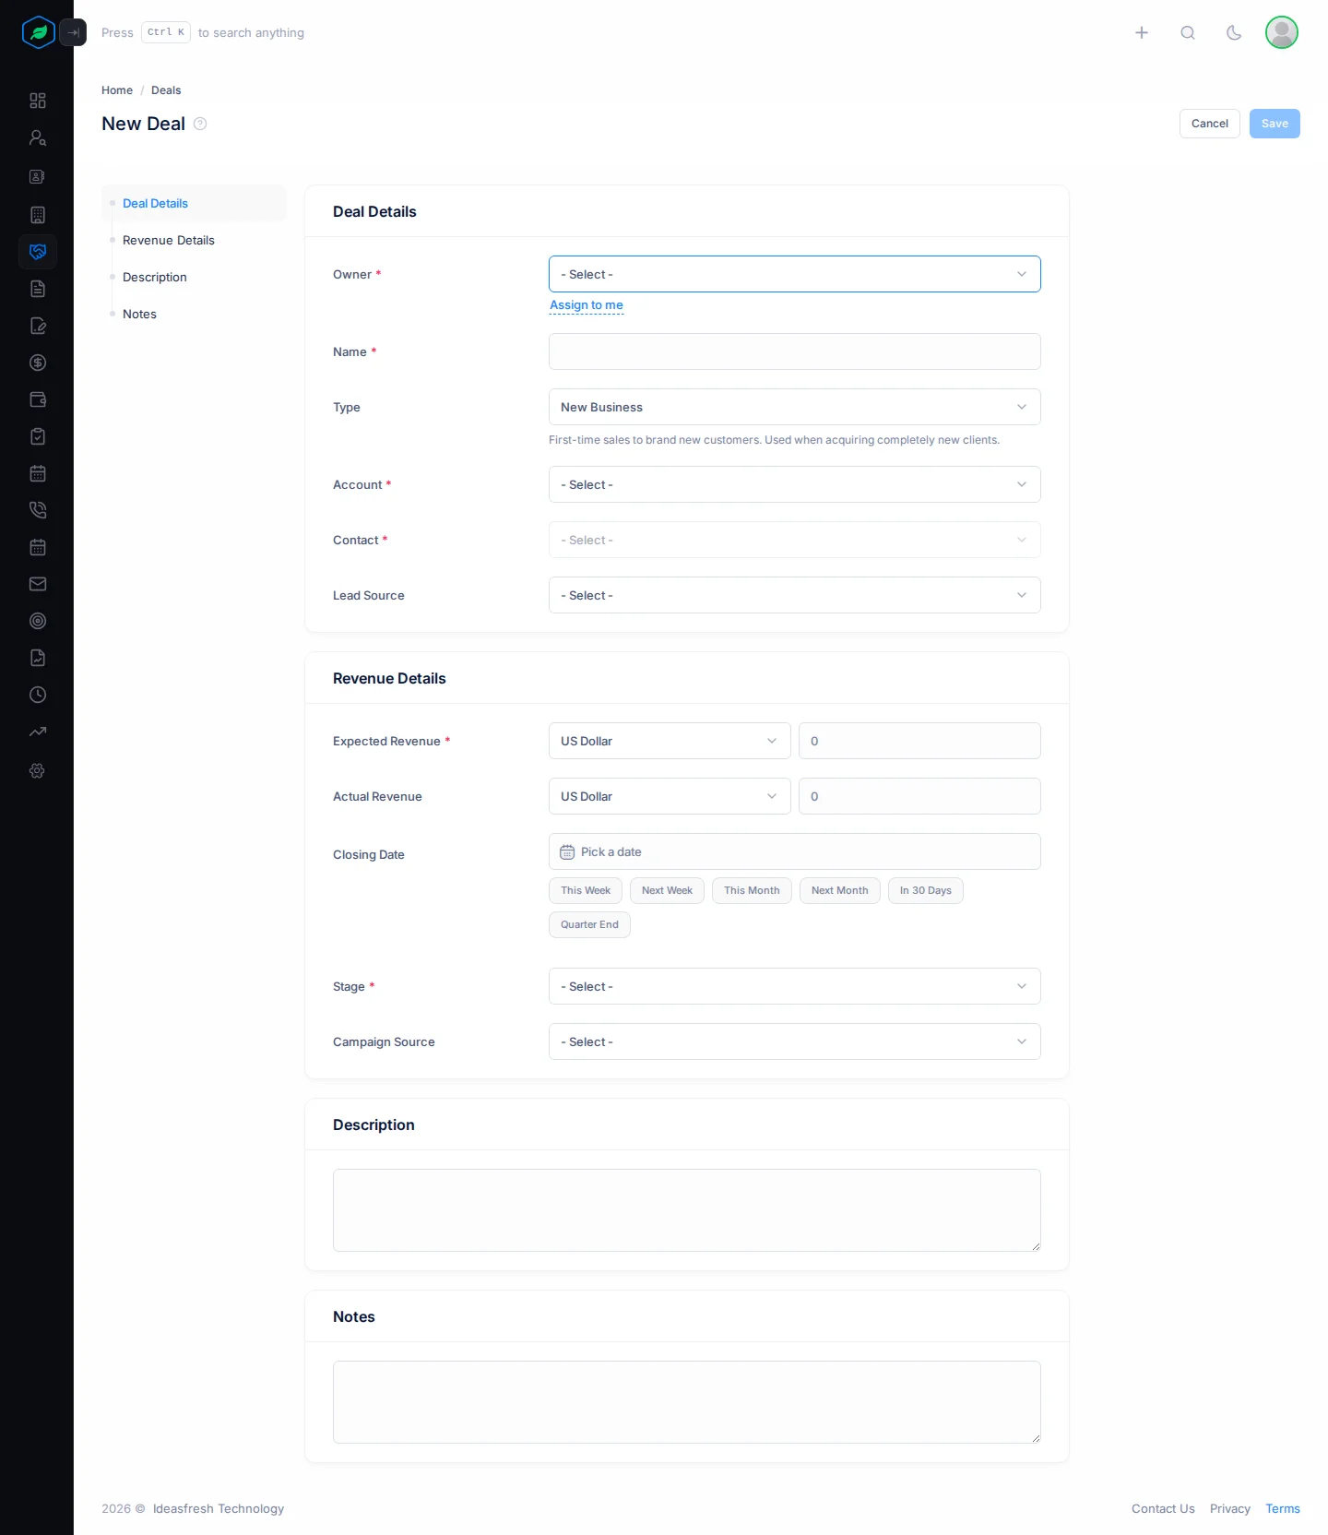Screen dimensions: 1328x1535
Task: Open the trending arrow analytics icon
Action: tap(38, 732)
